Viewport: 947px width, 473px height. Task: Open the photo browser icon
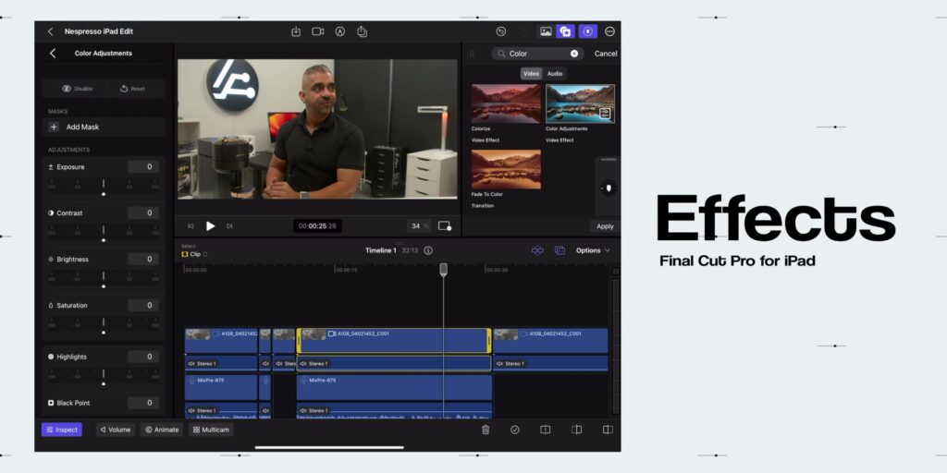(x=546, y=31)
